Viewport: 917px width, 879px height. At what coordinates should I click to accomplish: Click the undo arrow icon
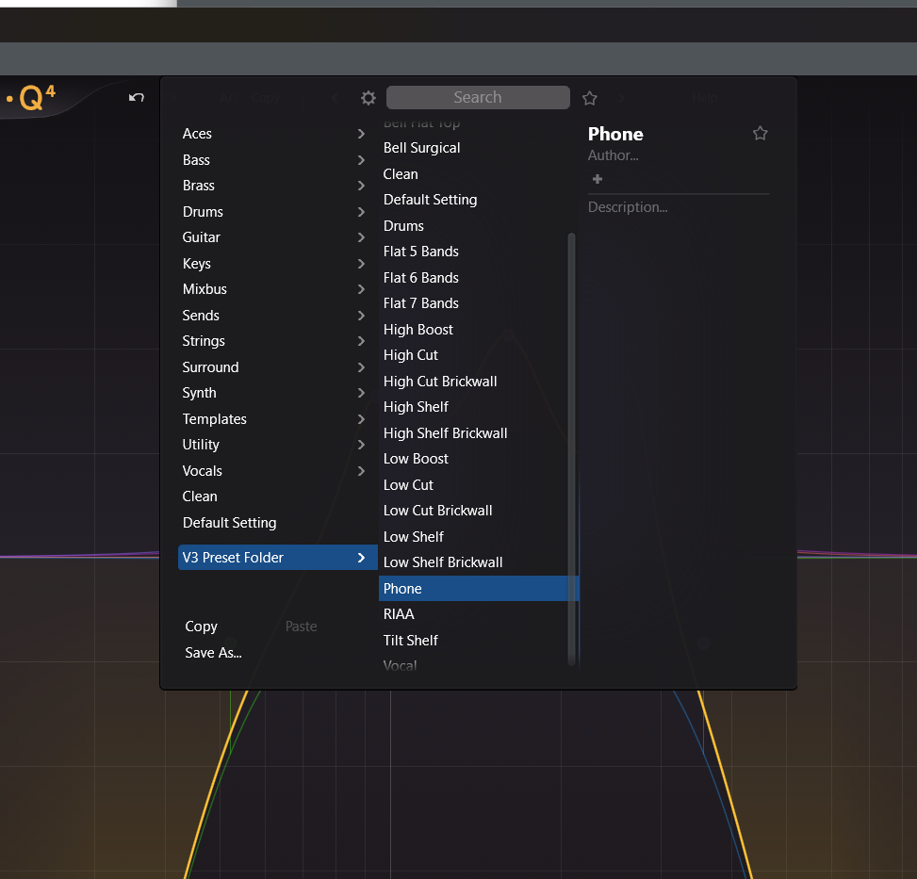click(137, 97)
